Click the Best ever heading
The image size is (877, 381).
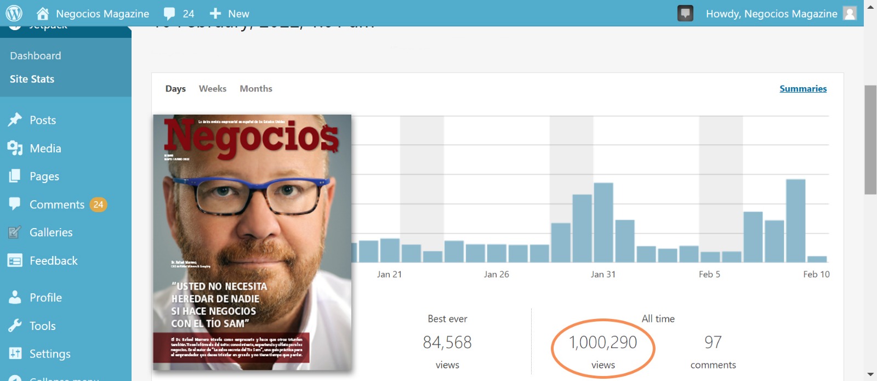[447, 319]
